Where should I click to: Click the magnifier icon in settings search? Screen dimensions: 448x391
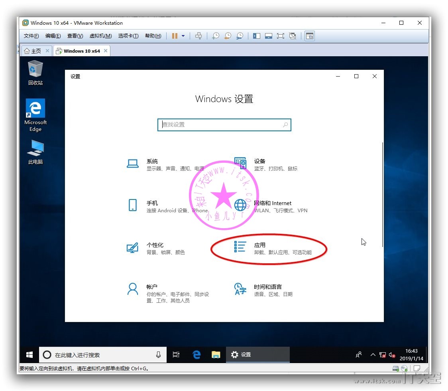(285, 125)
